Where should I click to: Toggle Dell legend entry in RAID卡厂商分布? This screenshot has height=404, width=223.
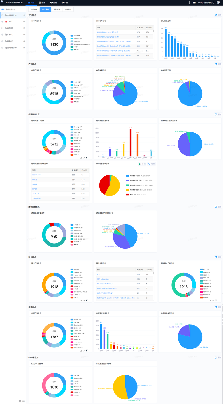75,375
